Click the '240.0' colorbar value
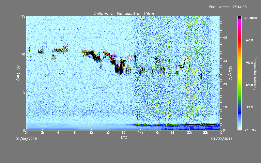261x163 pixels. [x=249, y=40]
